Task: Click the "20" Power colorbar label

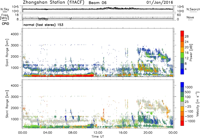Action: [x=186, y=47]
